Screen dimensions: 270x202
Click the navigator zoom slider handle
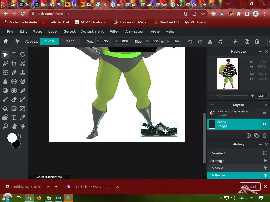point(220,96)
